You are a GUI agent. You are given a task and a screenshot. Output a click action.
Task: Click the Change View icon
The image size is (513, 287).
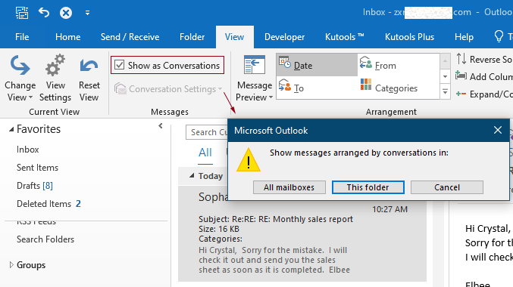click(x=20, y=65)
